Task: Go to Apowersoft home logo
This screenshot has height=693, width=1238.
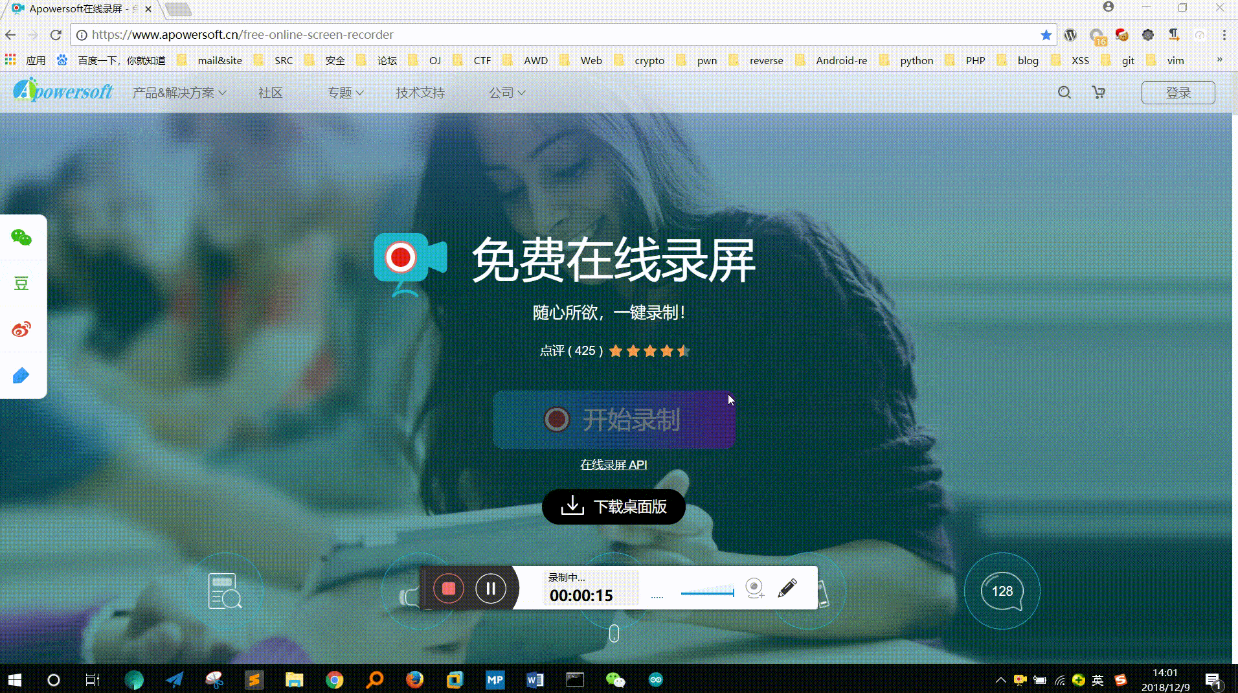Action: (63, 91)
